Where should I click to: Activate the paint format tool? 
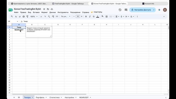click(28, 16)
